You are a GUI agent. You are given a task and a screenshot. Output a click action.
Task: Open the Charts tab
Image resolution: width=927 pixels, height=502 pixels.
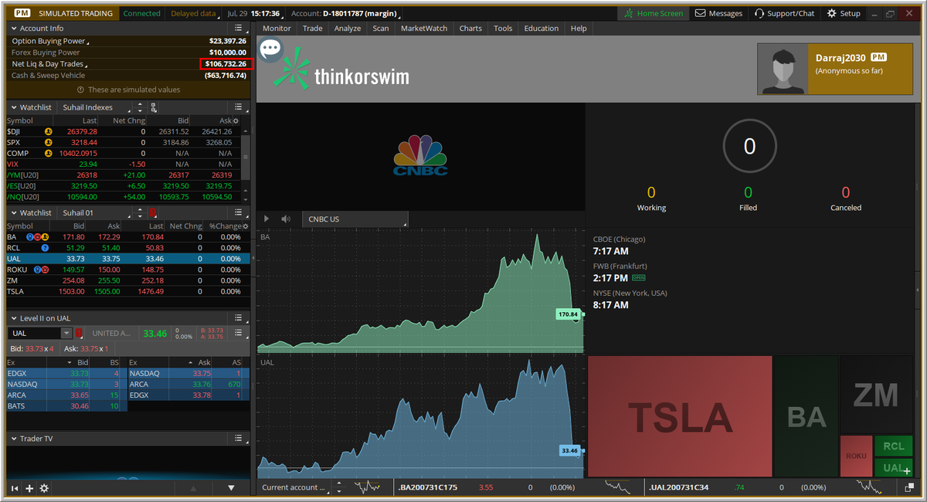click(470, 29)
